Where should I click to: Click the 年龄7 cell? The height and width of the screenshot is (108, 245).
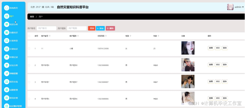coord(156,82)
